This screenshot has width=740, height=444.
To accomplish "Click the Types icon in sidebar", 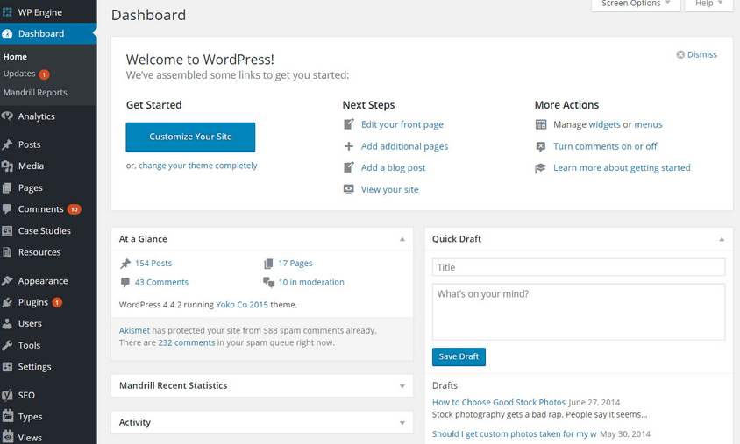I will click(7, 416).
